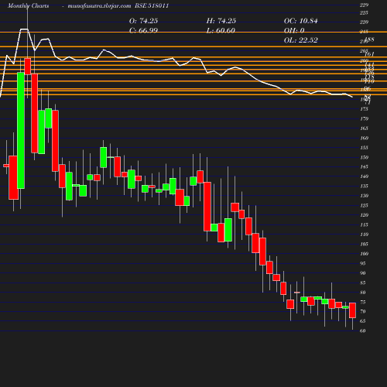
Task: Click the munafasutra.tbrjar.com watermark text
Action: [x=99, y=6]
